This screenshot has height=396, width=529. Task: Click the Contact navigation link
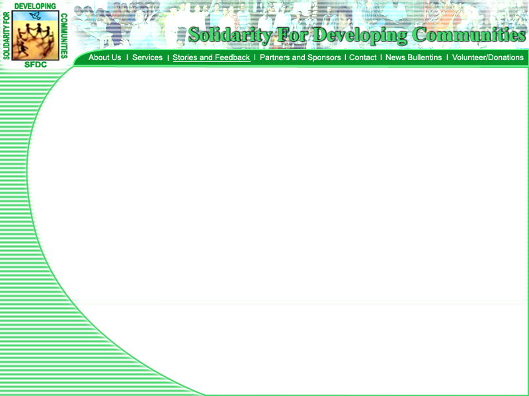(362, 57)
